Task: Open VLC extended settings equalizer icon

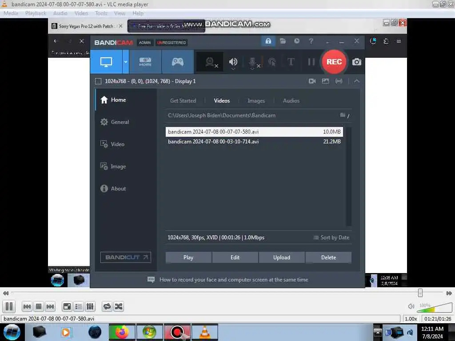Action: pos(90,306)
